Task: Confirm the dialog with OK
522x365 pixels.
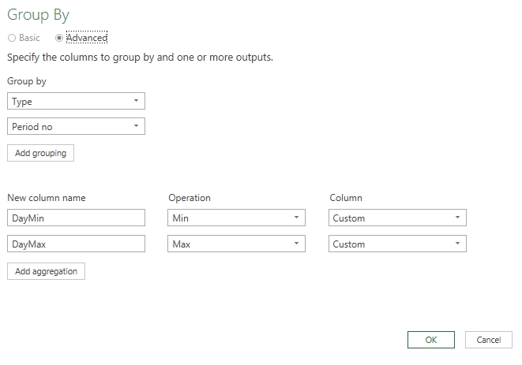Action: tap(430, 340)
